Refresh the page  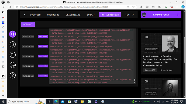coord(10,7)
